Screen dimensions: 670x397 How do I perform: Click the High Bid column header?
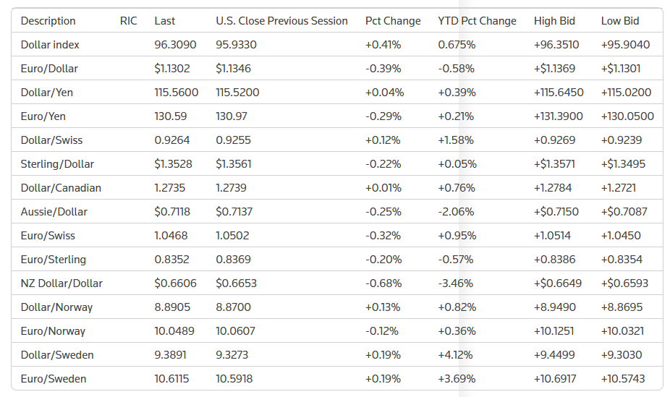tap(555, 21)
